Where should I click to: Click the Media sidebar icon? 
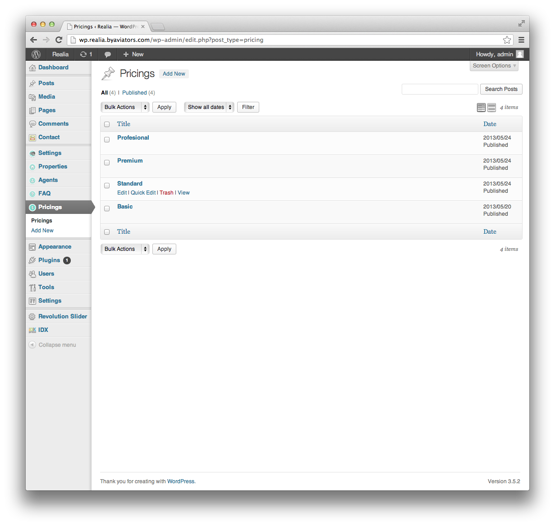32,97
